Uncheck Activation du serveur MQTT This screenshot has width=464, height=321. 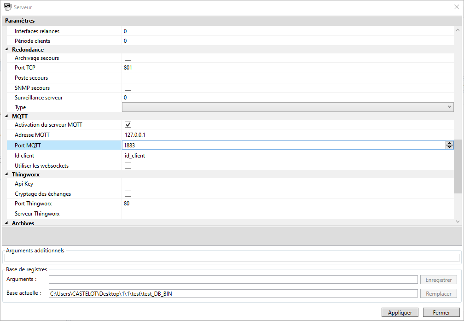[x=128, y=125]
